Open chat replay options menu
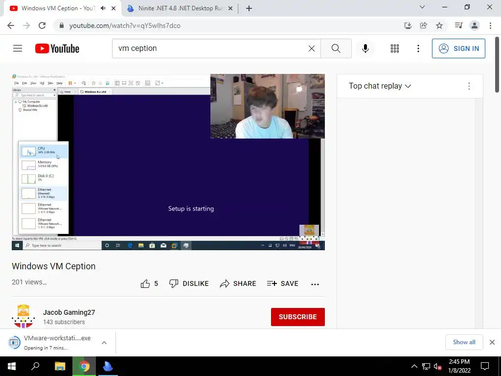 tap(469, 86)
